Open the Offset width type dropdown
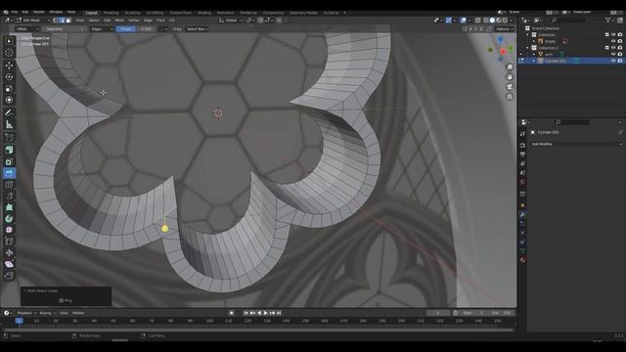Viewport: 626px width, 352px height. coord(27,29)
